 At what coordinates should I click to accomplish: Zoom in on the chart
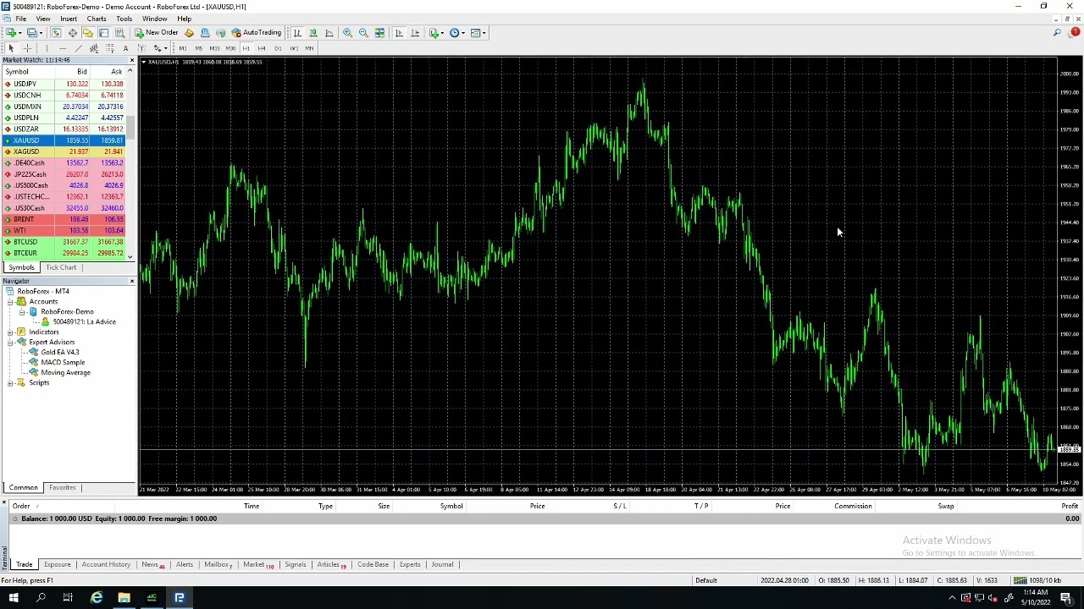tap(347, 33)
